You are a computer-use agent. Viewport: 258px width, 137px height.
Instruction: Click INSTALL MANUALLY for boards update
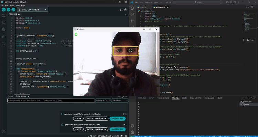pos(97,129)
